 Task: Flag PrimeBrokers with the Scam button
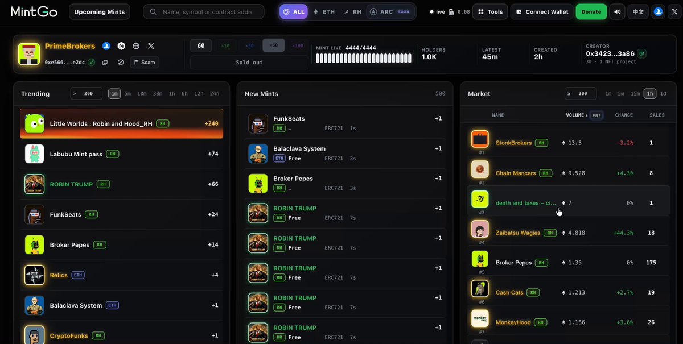point(145,62)
